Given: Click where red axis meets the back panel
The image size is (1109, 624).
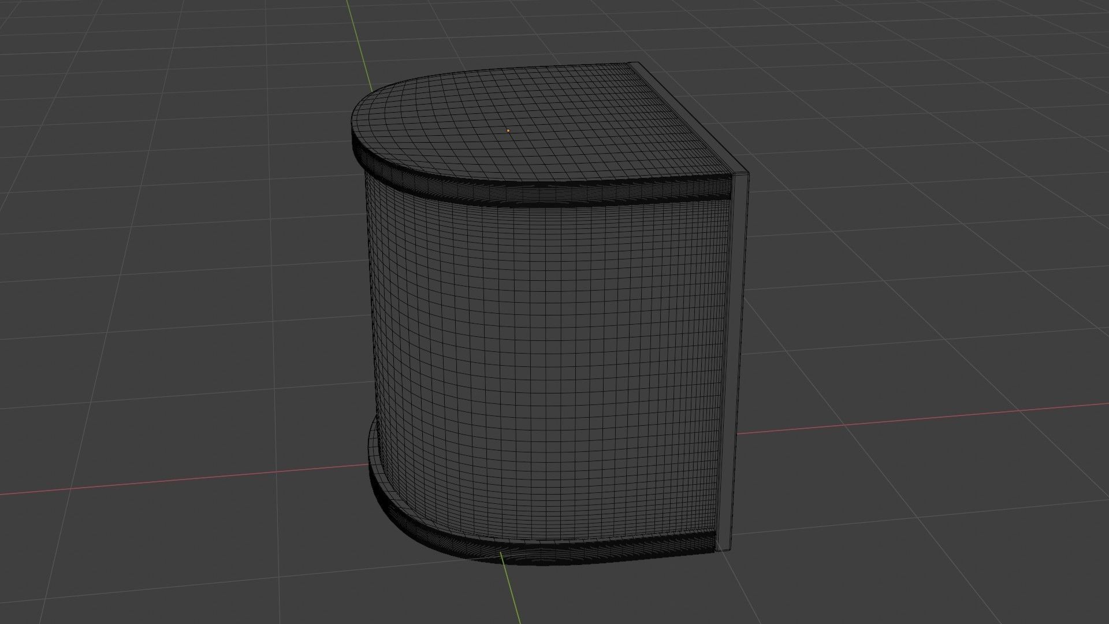Looking at the screenshot, I should [738, 433].
